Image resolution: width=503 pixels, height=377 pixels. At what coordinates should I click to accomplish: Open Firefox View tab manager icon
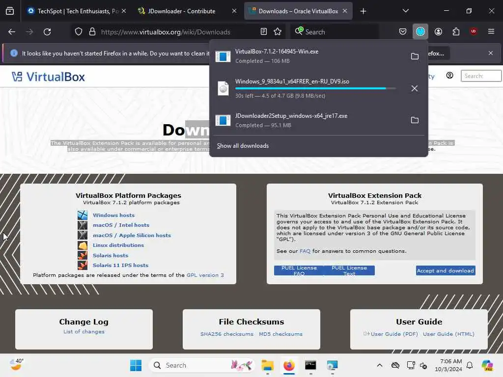pyautogui.click(x=10, y=11)
